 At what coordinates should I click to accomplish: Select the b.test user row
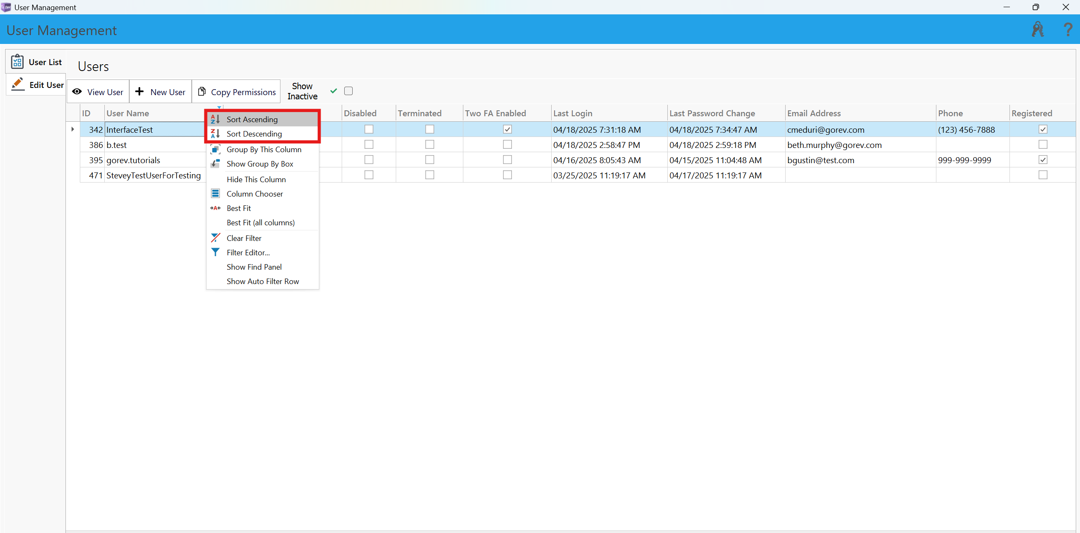click(578, 145)
